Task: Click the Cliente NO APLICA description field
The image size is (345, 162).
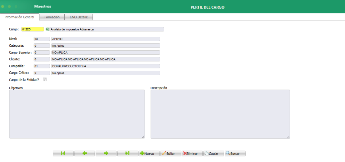Action: click(x=105, y=59)
